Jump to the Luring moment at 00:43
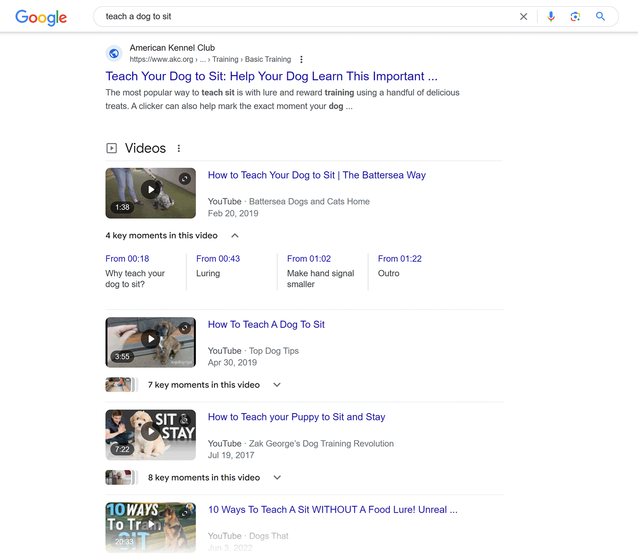Screen dimensions: 638x559 tap(218, 259)
